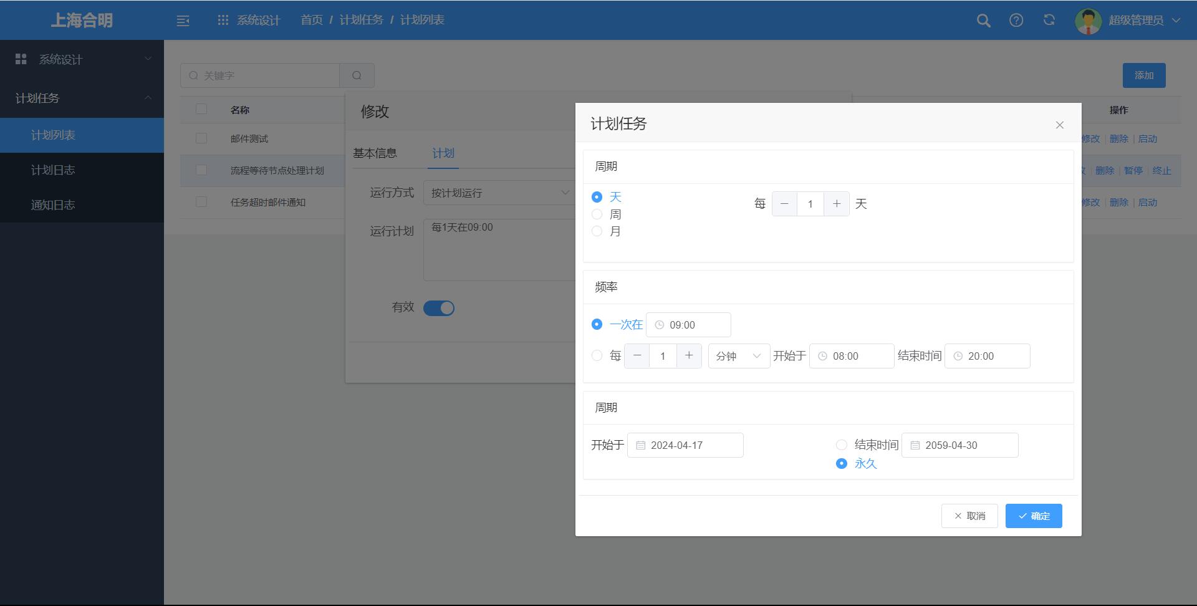
Task: Click the 关键字 search input
Action: click(x=260, y=75)
